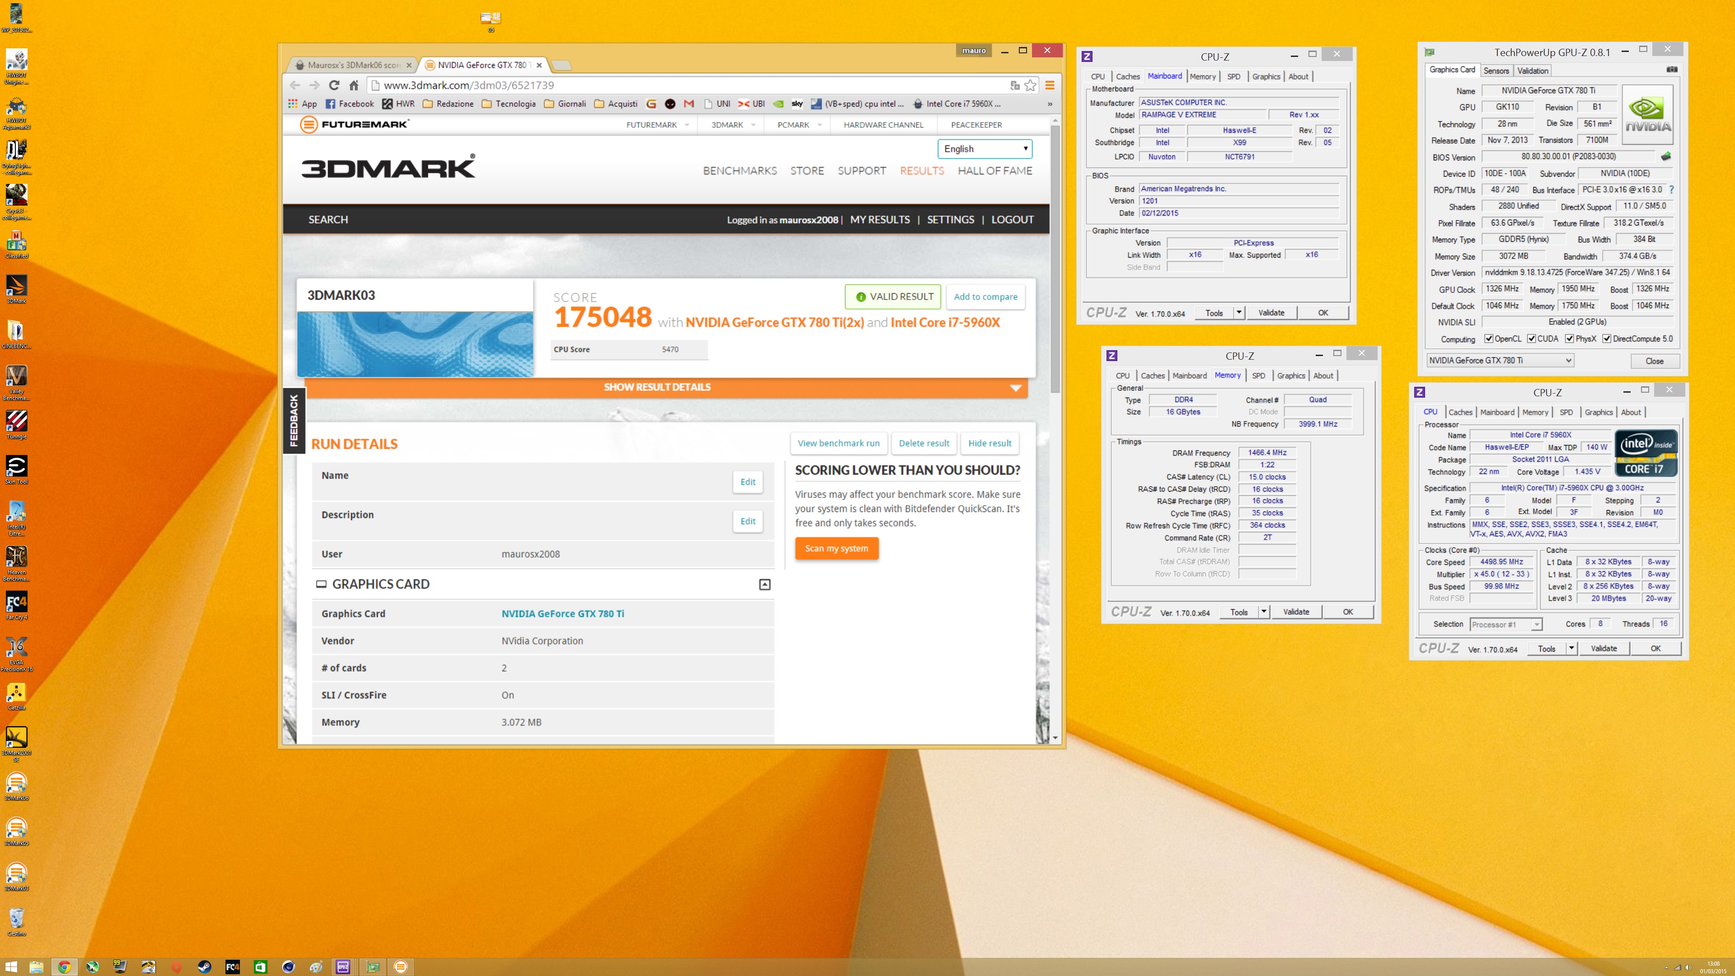Open Tools dropdown arrow in CPU-Z Mainboard window
Viewport: 1735px width, 976px height.
[x=1238, y=313]
